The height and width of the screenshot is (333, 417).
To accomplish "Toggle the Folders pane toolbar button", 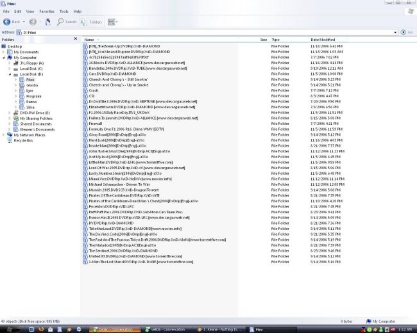I will point(92,22).
